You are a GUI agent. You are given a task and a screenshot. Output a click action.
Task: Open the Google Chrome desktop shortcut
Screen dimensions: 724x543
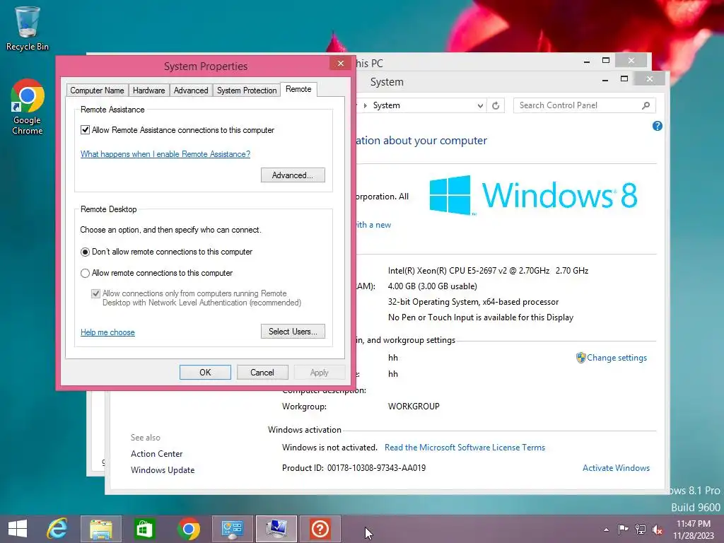pyautogui.click(x=28, y=107)
